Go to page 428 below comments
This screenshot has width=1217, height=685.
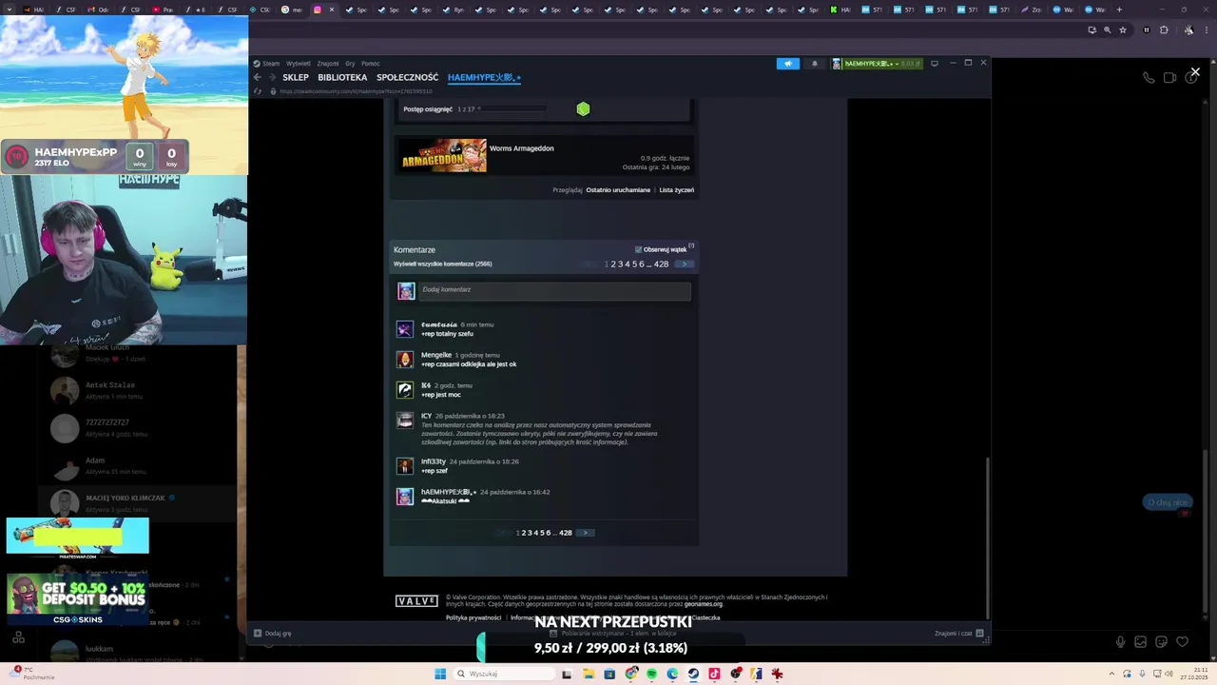[566, 533]
